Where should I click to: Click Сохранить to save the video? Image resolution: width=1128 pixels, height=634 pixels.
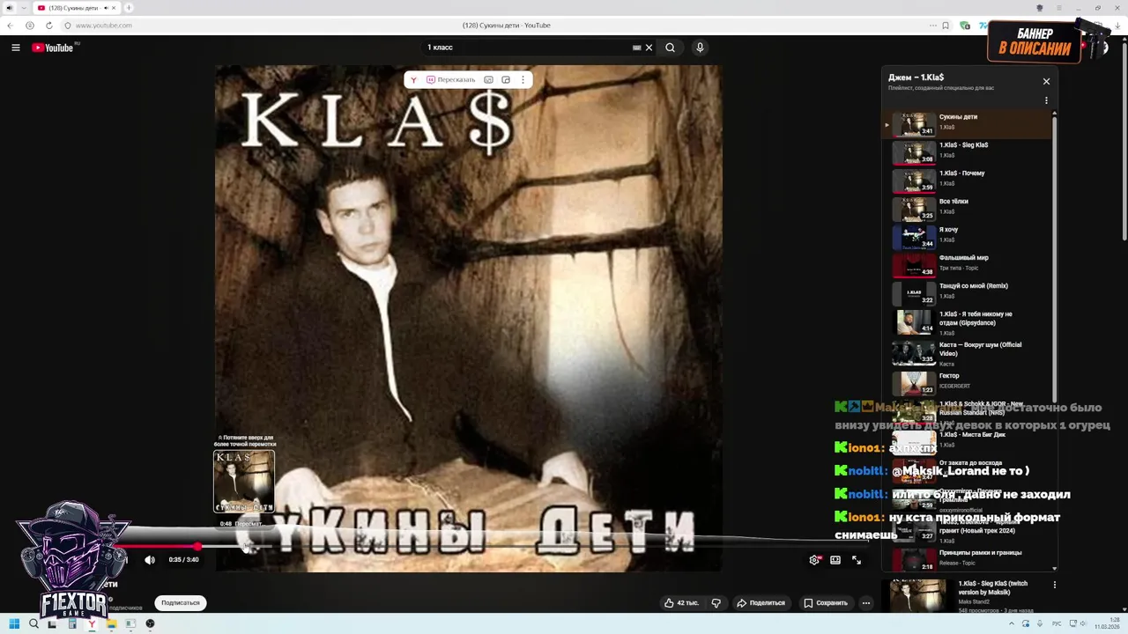pyautogui.click(x=826, y=603)
